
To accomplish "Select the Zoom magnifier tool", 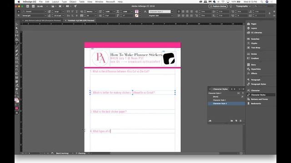I will [x=17, y=92].
